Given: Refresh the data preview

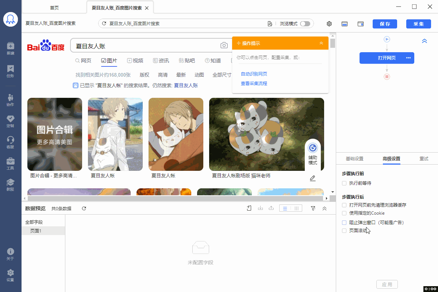Looking at the screenshot, I should 84,208.
